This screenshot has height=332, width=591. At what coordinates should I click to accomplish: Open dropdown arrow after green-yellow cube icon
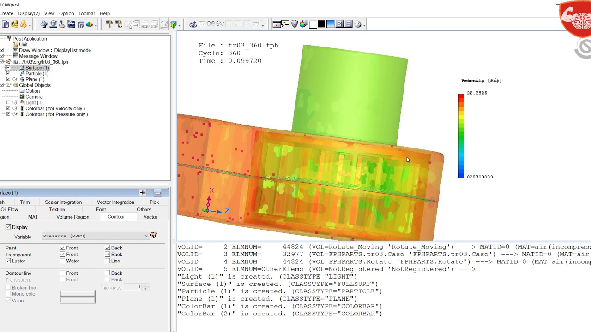click(179, 24)
